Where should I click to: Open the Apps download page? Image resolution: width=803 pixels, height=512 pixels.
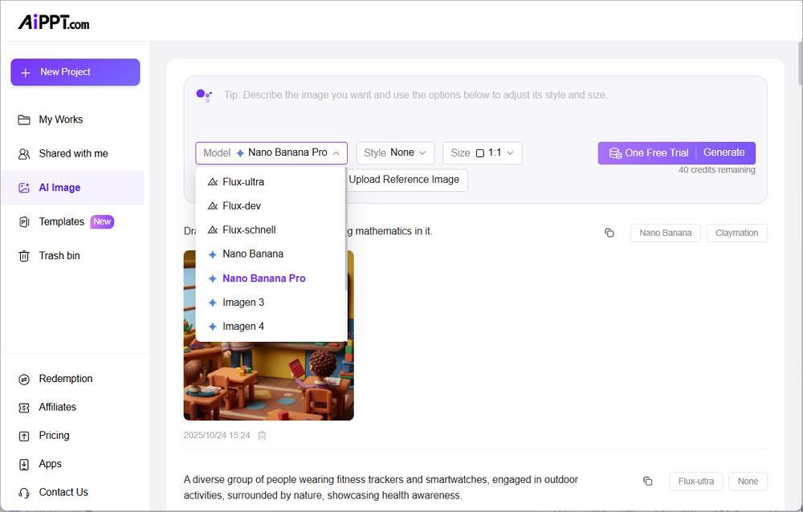coord(51,464)
